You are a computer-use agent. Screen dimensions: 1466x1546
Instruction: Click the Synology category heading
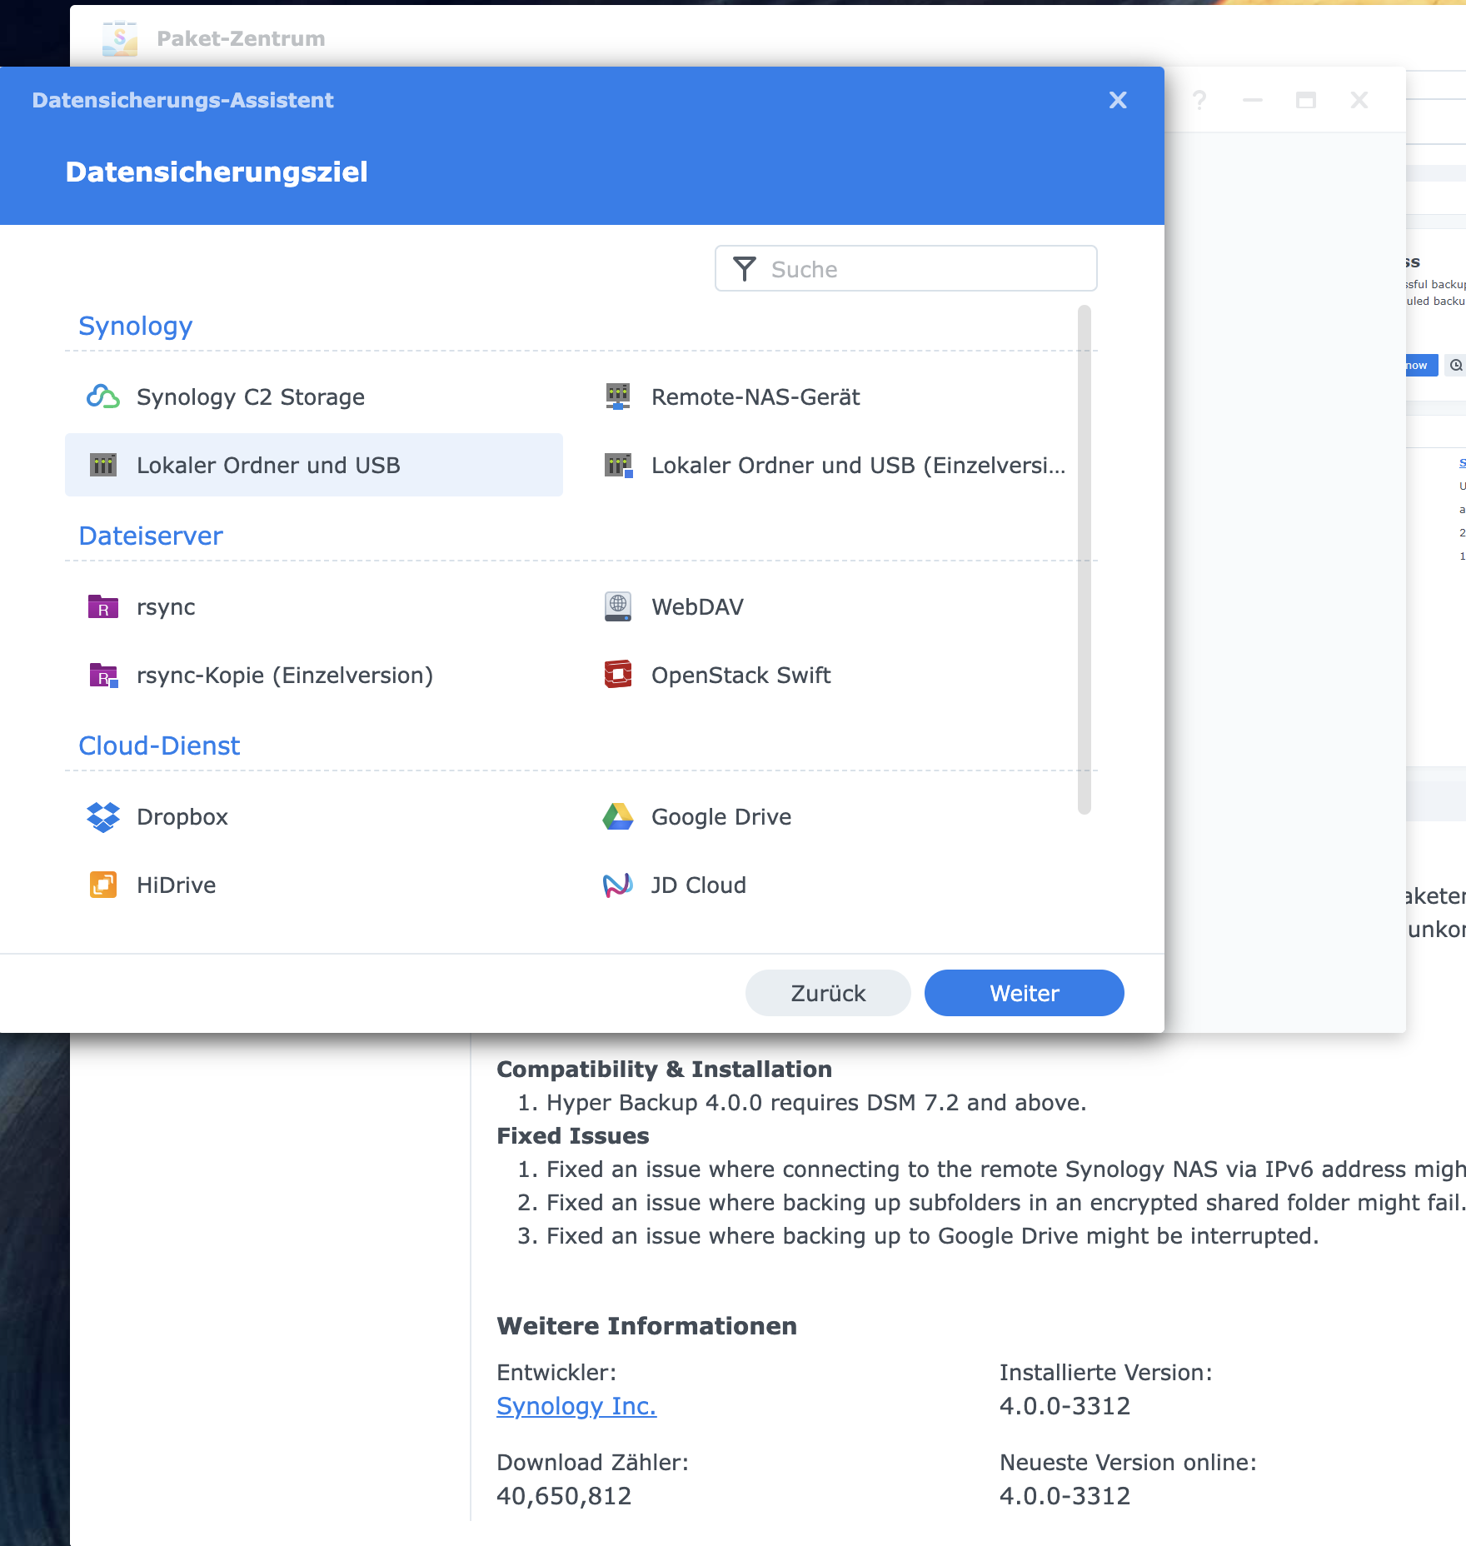[x=136, y=326]
